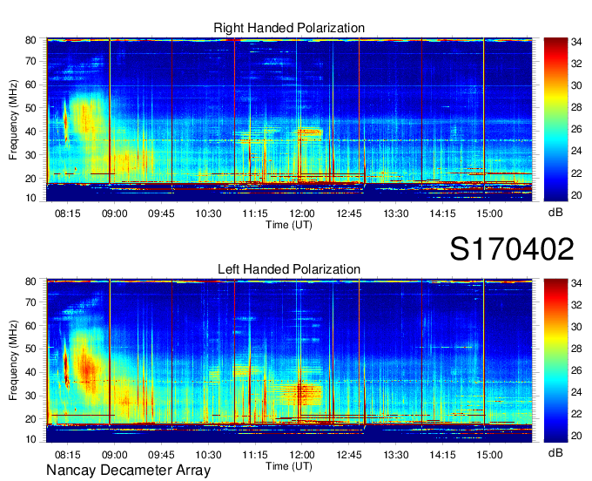The width and height of the screenshot is (592, 481).
Task: Click the 70 MHz frequency tick of the Left Handed plot
Action: [30, 301]
